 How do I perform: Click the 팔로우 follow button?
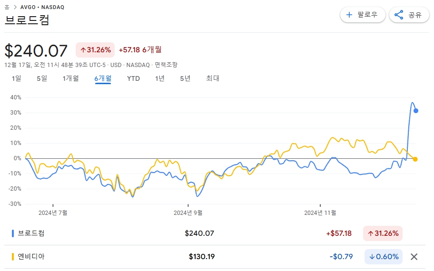[x=363, y=15]
